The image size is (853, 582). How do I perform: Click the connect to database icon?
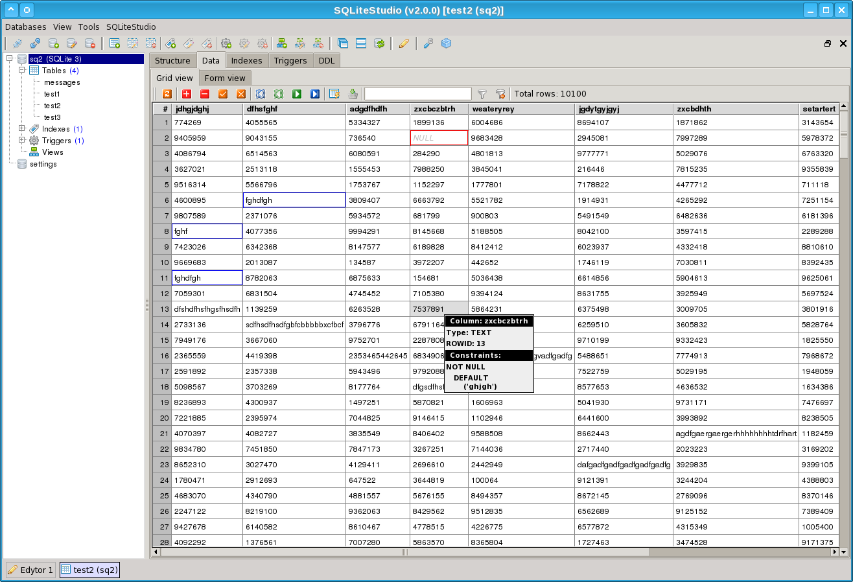tap(18, 43)
